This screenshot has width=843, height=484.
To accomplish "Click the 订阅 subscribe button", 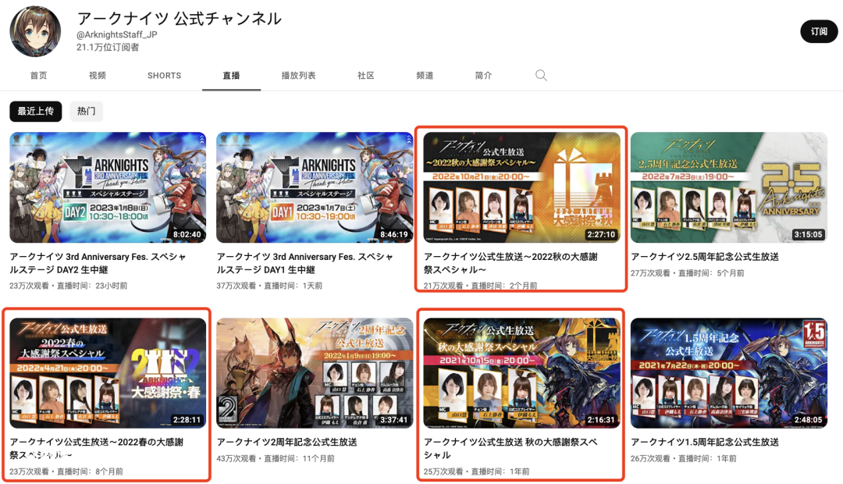I will tap(819, 32).
